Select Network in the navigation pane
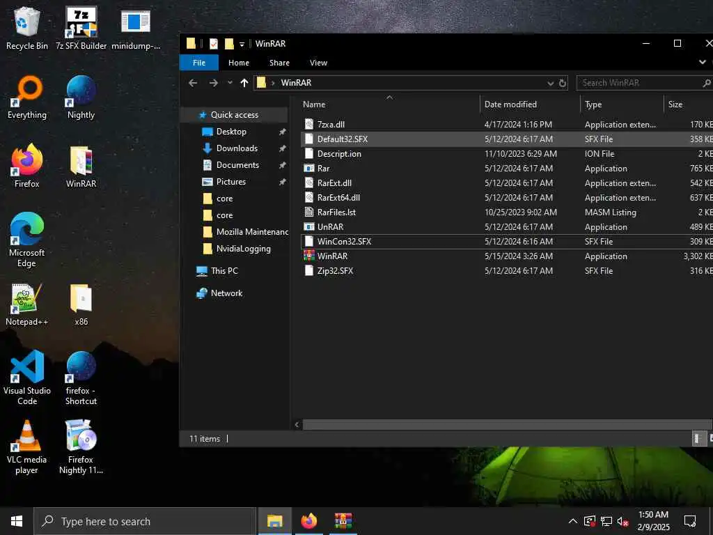 226,293
